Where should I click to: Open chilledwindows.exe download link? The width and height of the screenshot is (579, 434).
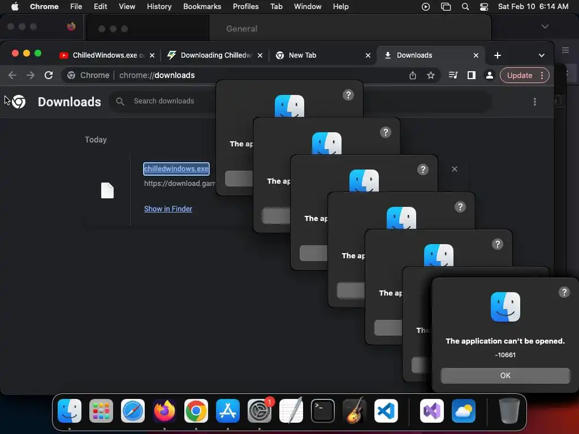pyautogui.click(x=176, y=168)
